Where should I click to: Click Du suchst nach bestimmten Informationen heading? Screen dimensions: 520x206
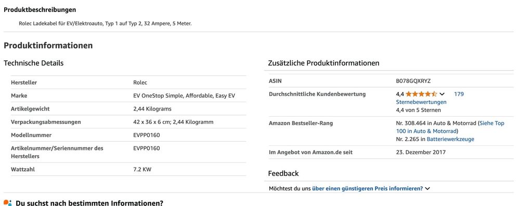(x=89, y=203)
